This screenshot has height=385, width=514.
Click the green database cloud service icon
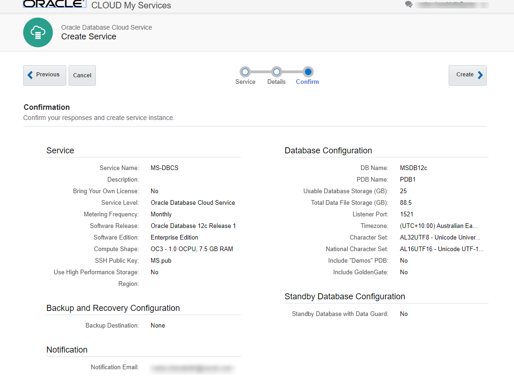(x=38, y=32)
